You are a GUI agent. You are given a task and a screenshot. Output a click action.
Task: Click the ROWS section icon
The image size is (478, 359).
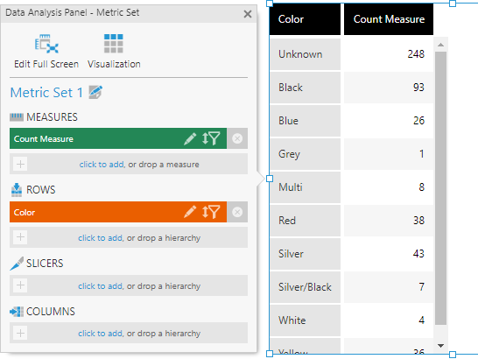tap(17, 190)
